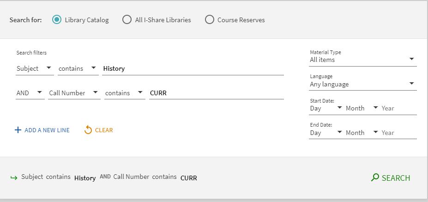This screenshot has width=428, height=202.
Task: Click the ADD A NEW LINE link
Action: tap(47, 130)
